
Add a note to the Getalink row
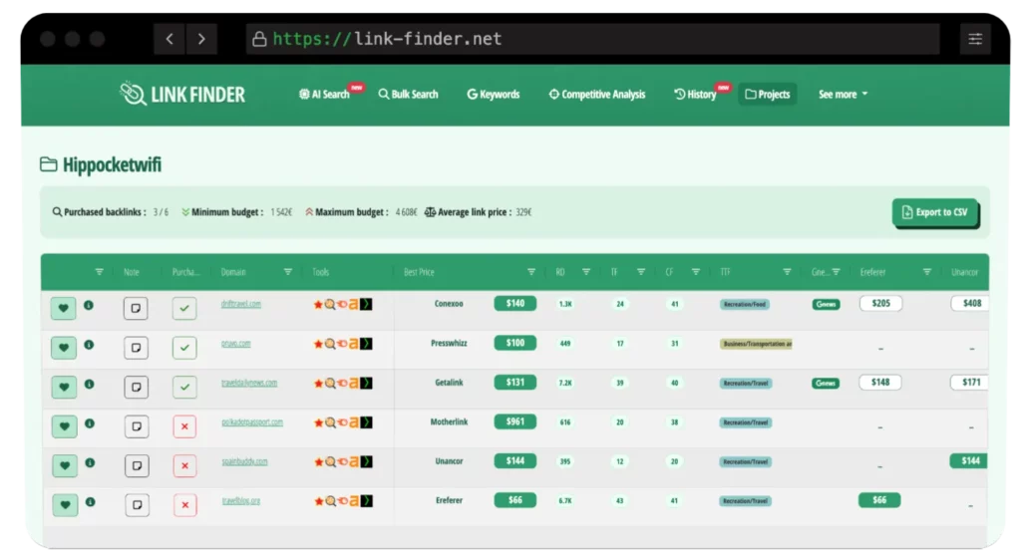(136, 387)
